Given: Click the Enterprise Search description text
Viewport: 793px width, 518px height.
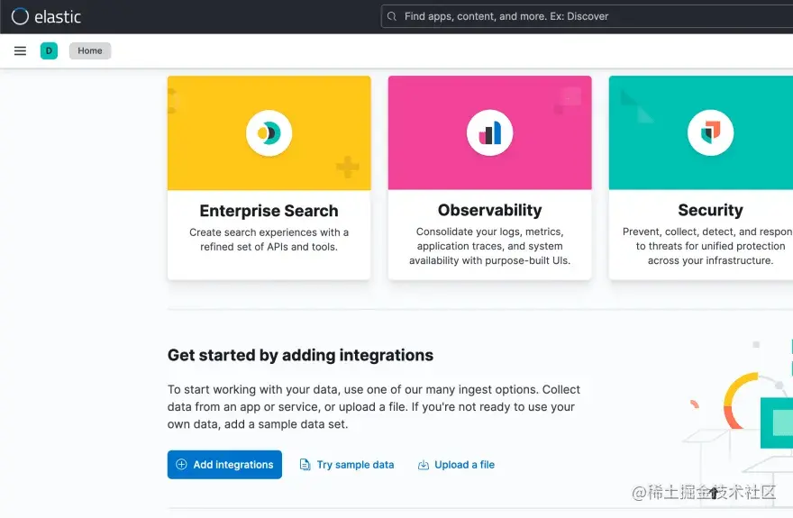Looking at the screenshot, I should (x=269, y=240).
